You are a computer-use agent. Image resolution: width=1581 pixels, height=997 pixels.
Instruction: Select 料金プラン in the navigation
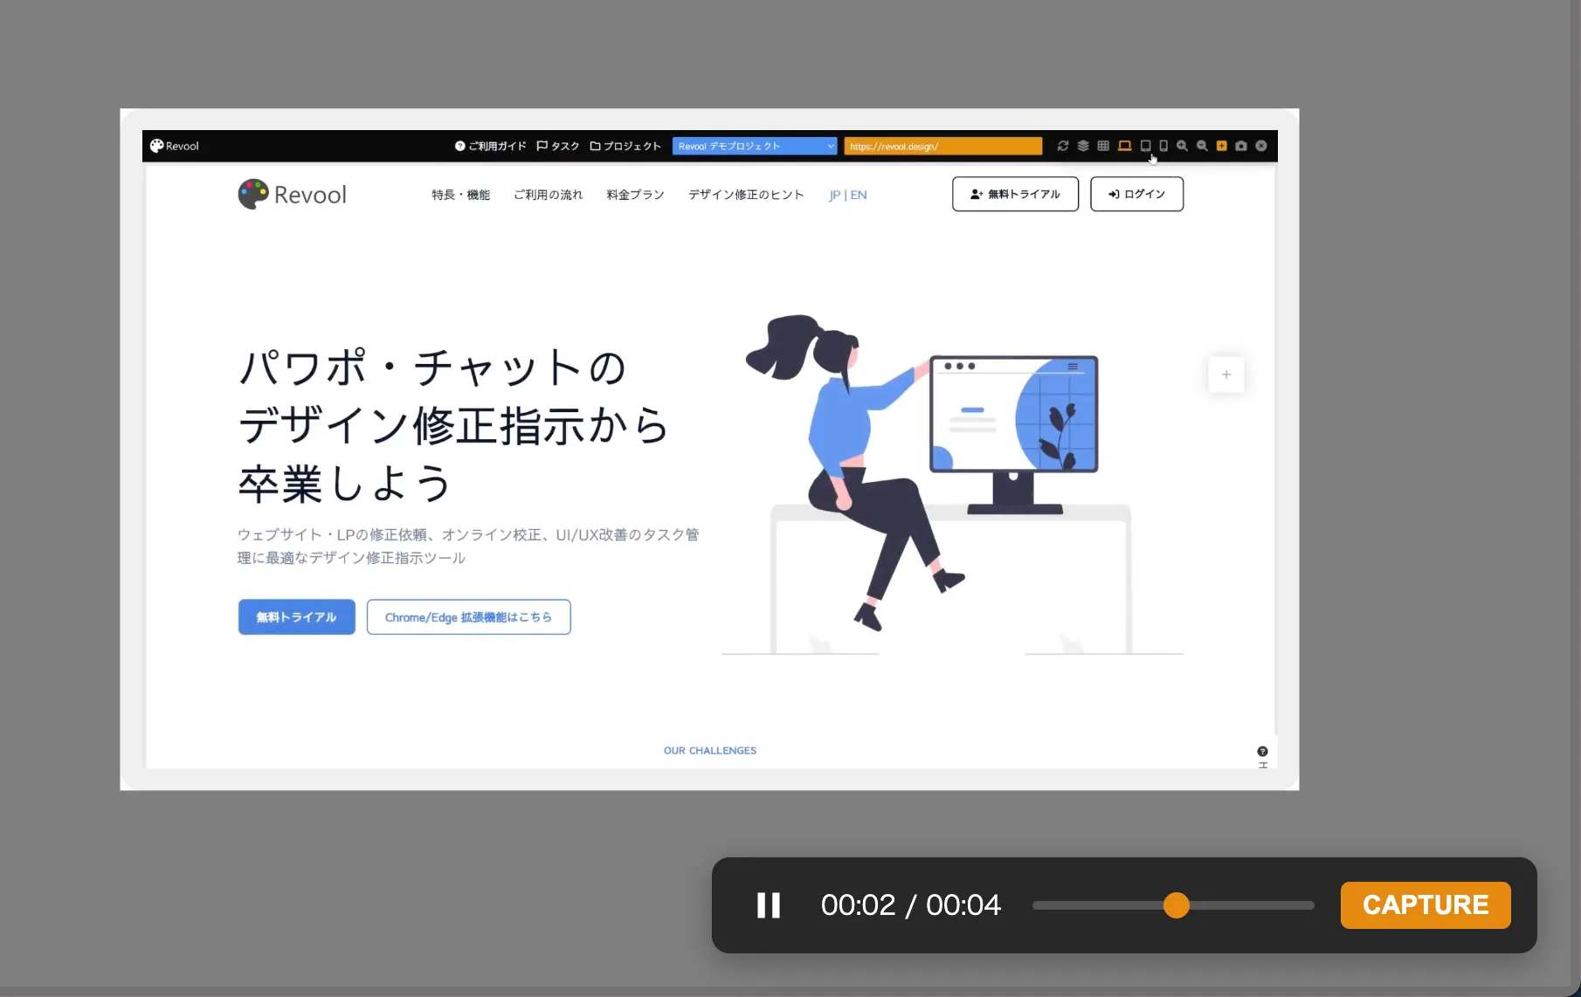click(634, 195)
